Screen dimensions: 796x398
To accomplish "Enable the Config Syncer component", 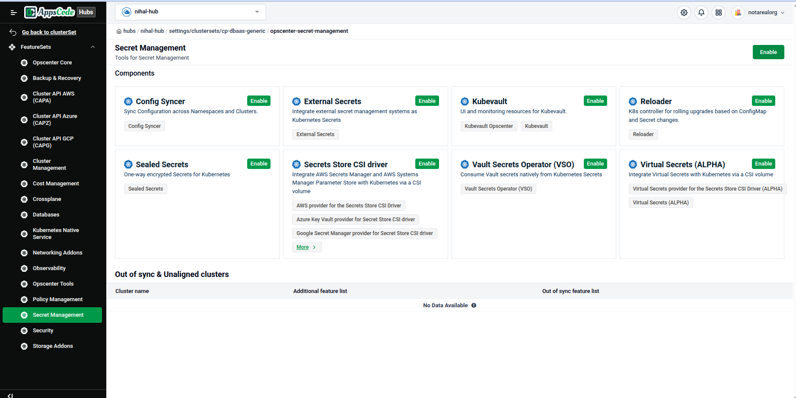I will coord(259,101).
